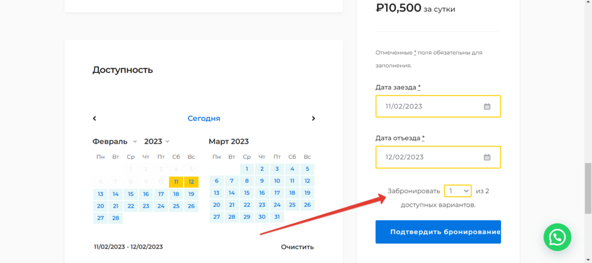Click the page vertical scrollbar thumb
This screenshot has width=592, height=263.
pyautogui.click(x=588, y=189)
